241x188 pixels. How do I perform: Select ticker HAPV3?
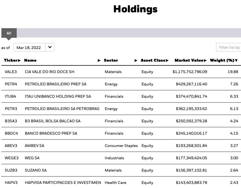11,183
